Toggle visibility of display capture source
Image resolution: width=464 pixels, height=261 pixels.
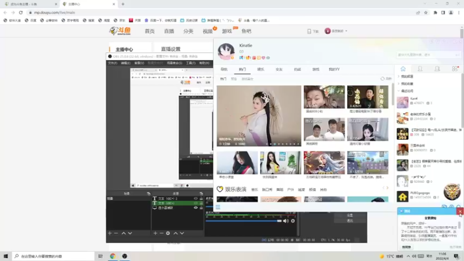click(195, 208)
